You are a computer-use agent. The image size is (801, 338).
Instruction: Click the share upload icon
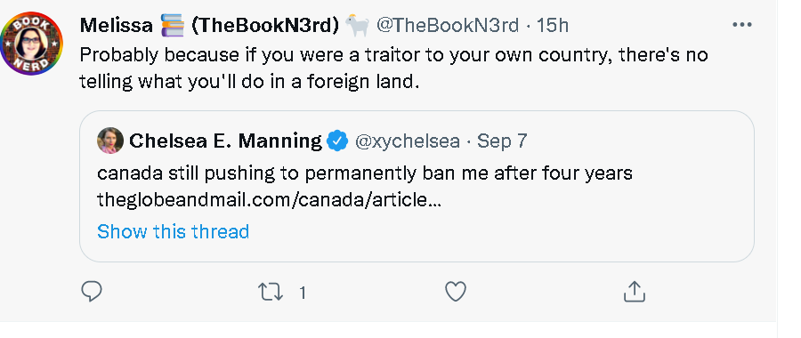coord(635,292)
